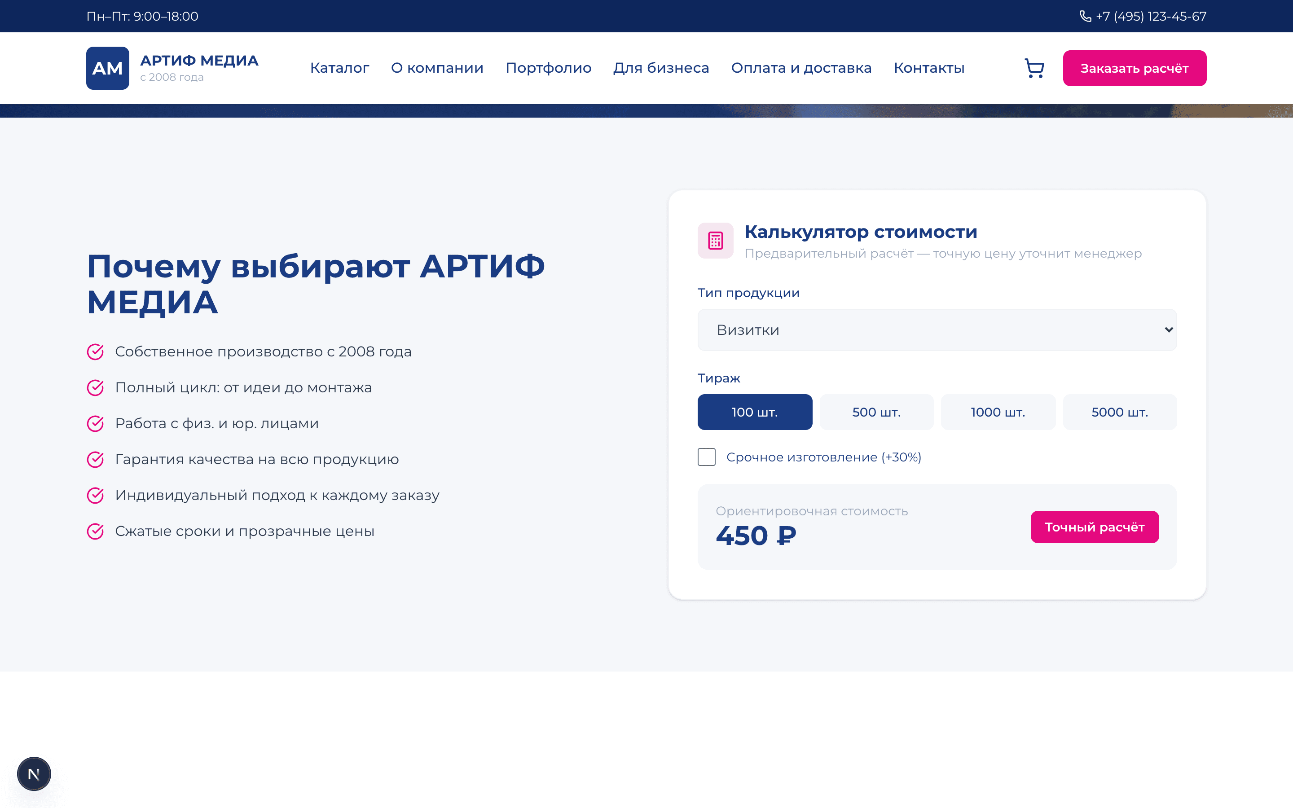
Task: Click the 'Заказать расчёт' button
Action: tap(1135, 68)
